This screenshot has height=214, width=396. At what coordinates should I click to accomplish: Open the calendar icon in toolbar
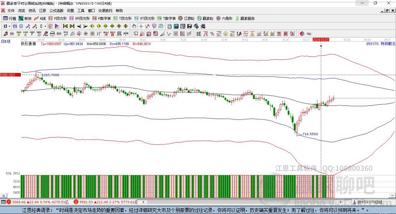[x=169, y=26]
